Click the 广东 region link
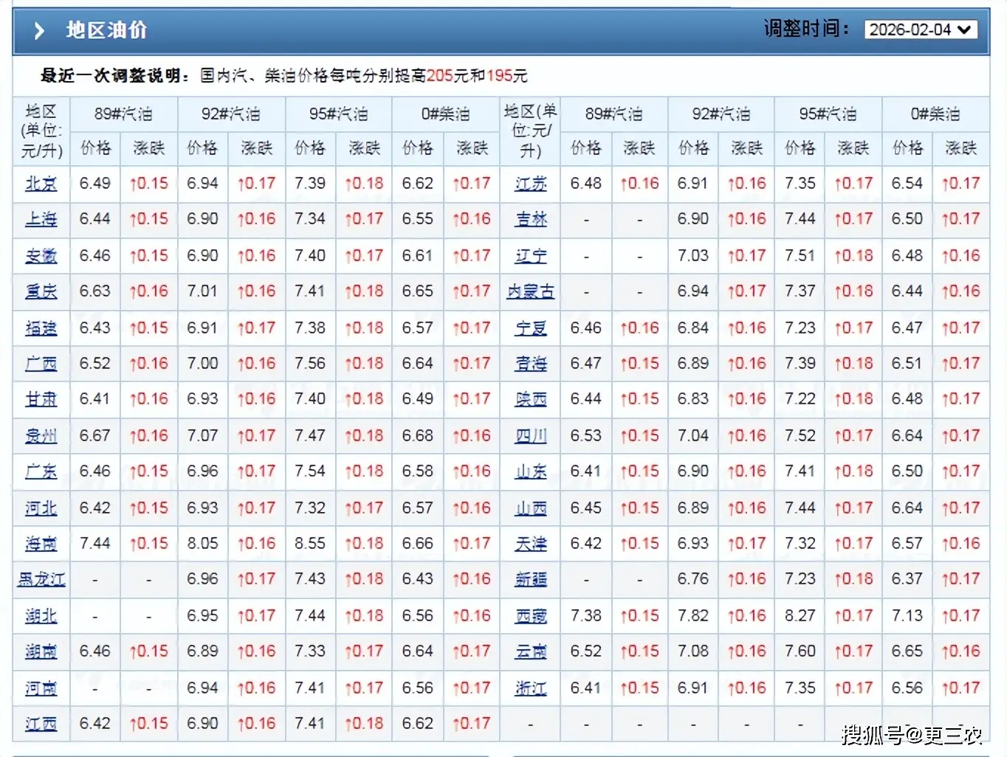Screen dimensions: 1007x757 (x=40, y=471)
